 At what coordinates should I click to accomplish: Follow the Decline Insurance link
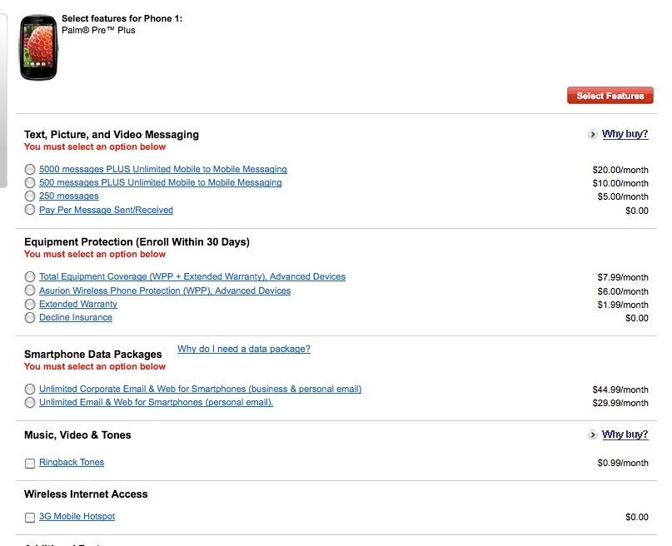76,317
